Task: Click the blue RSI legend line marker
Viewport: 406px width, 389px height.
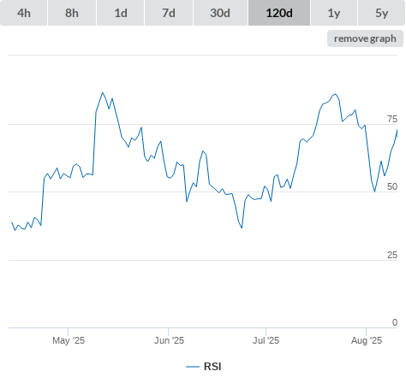Action: point(193,367)
